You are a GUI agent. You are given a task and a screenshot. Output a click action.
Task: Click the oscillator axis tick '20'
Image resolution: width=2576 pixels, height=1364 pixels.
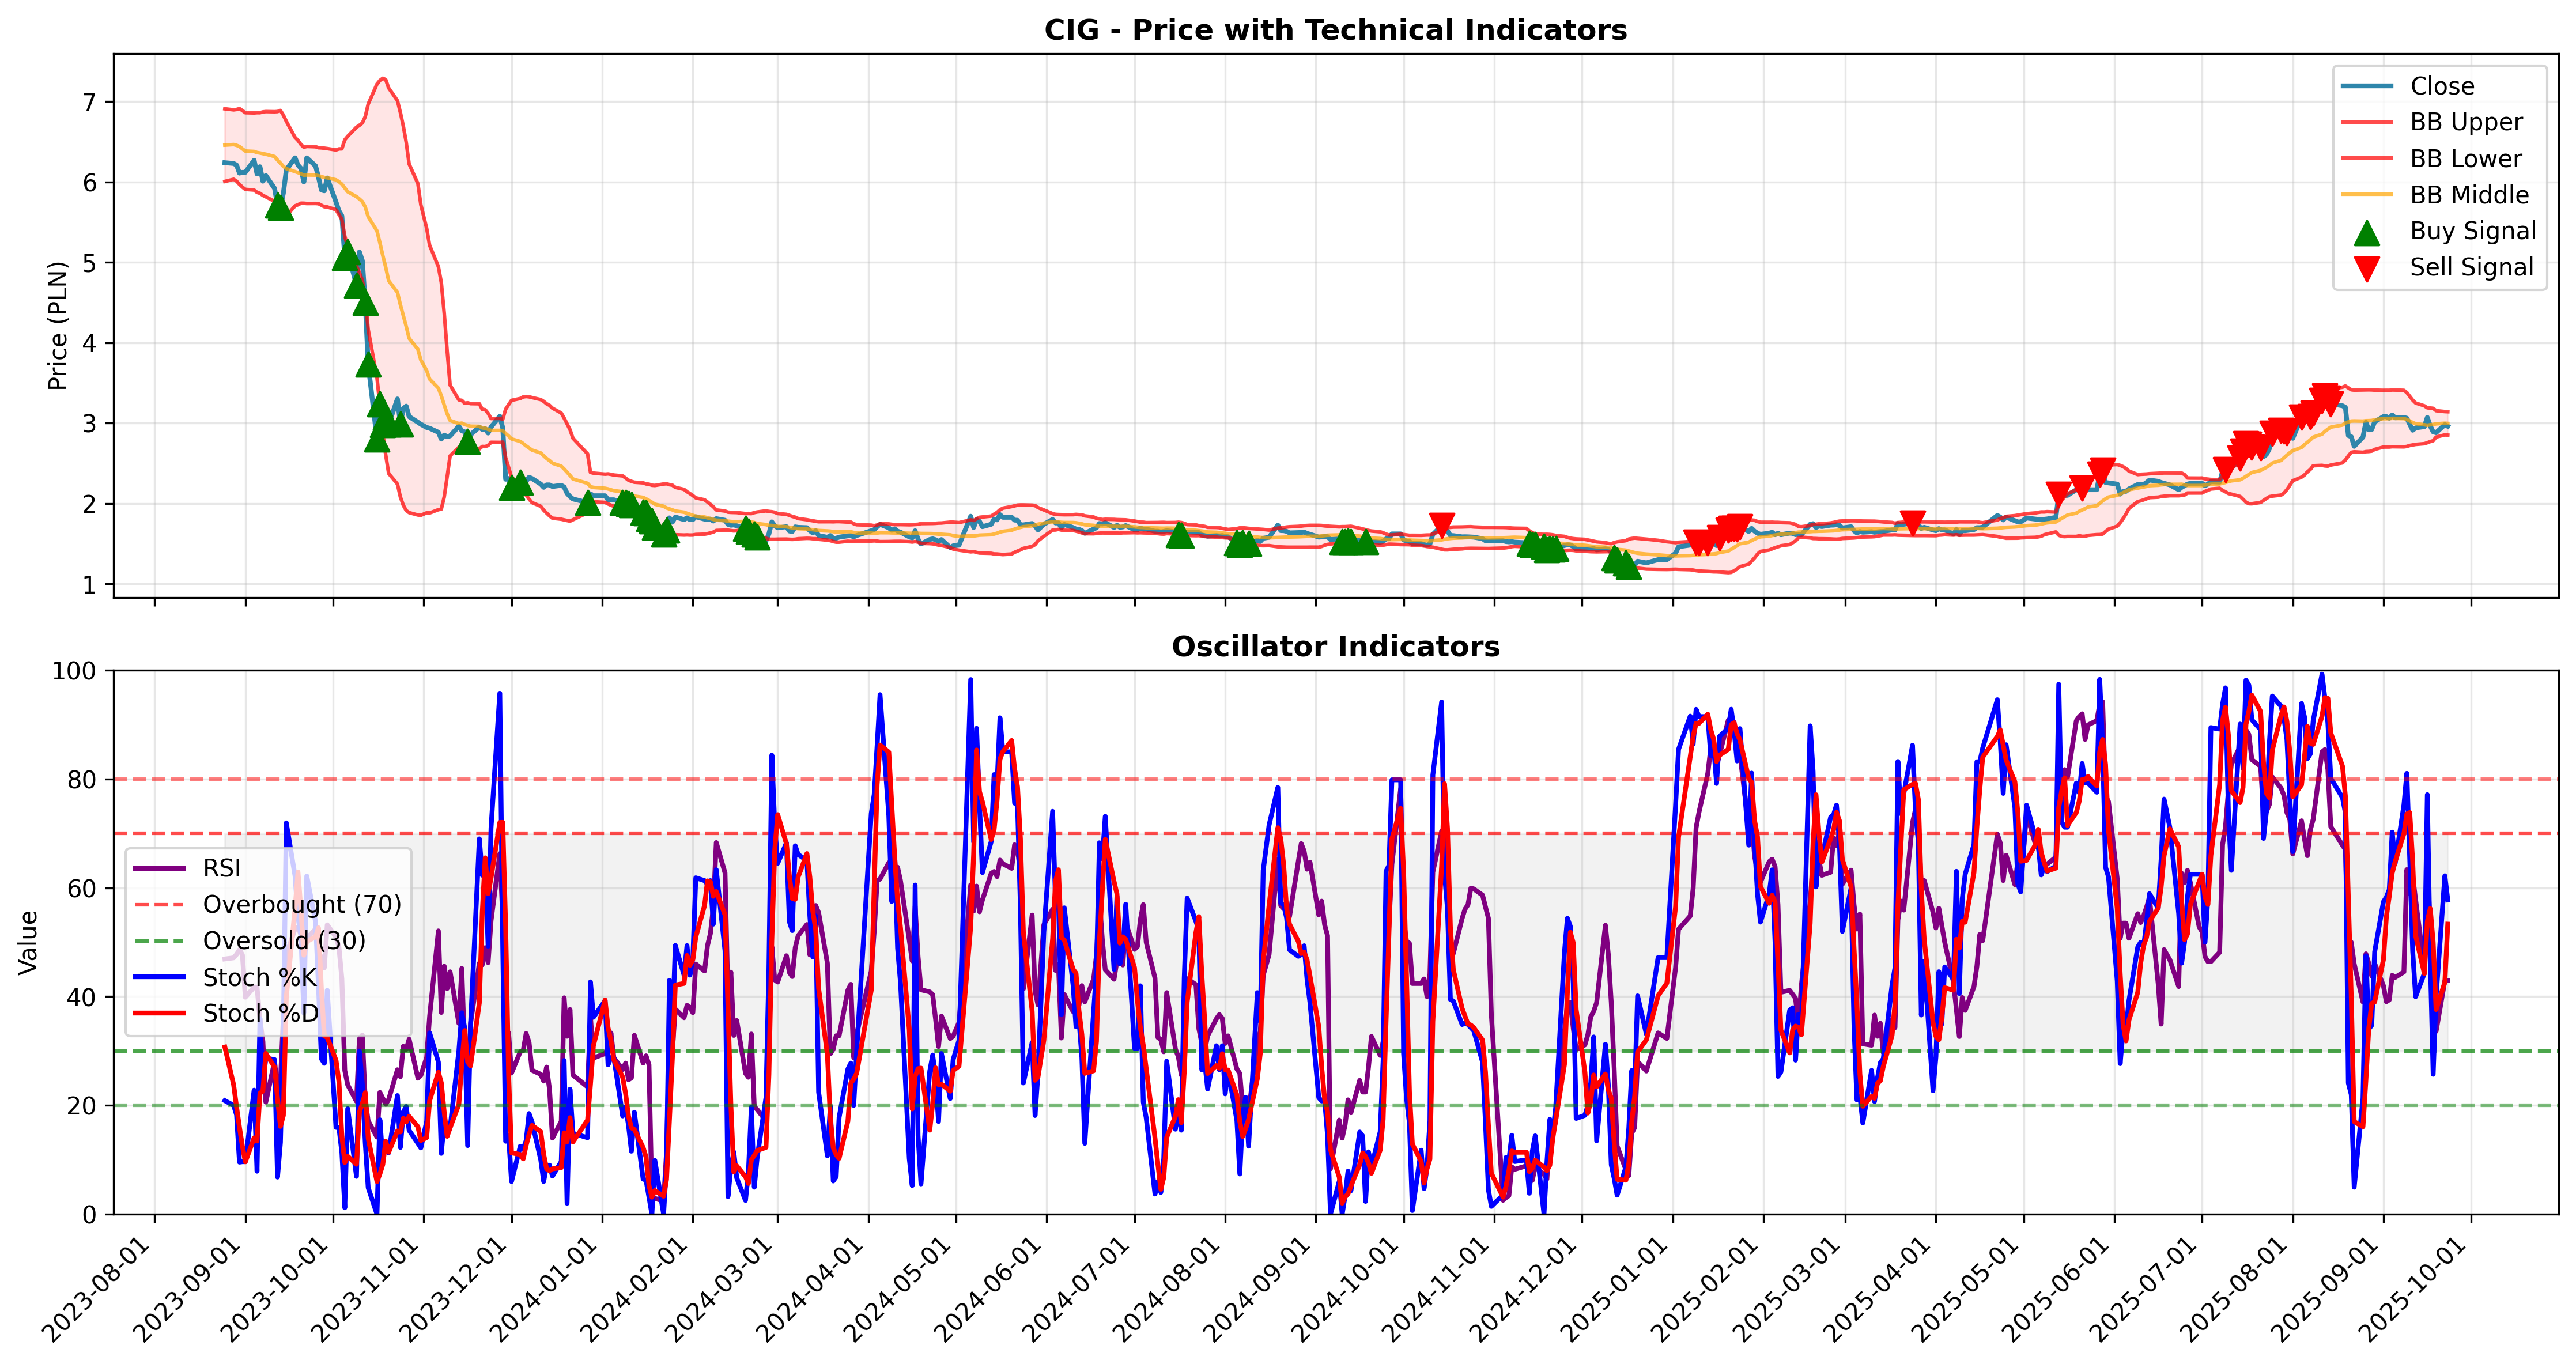(83, 1106)
